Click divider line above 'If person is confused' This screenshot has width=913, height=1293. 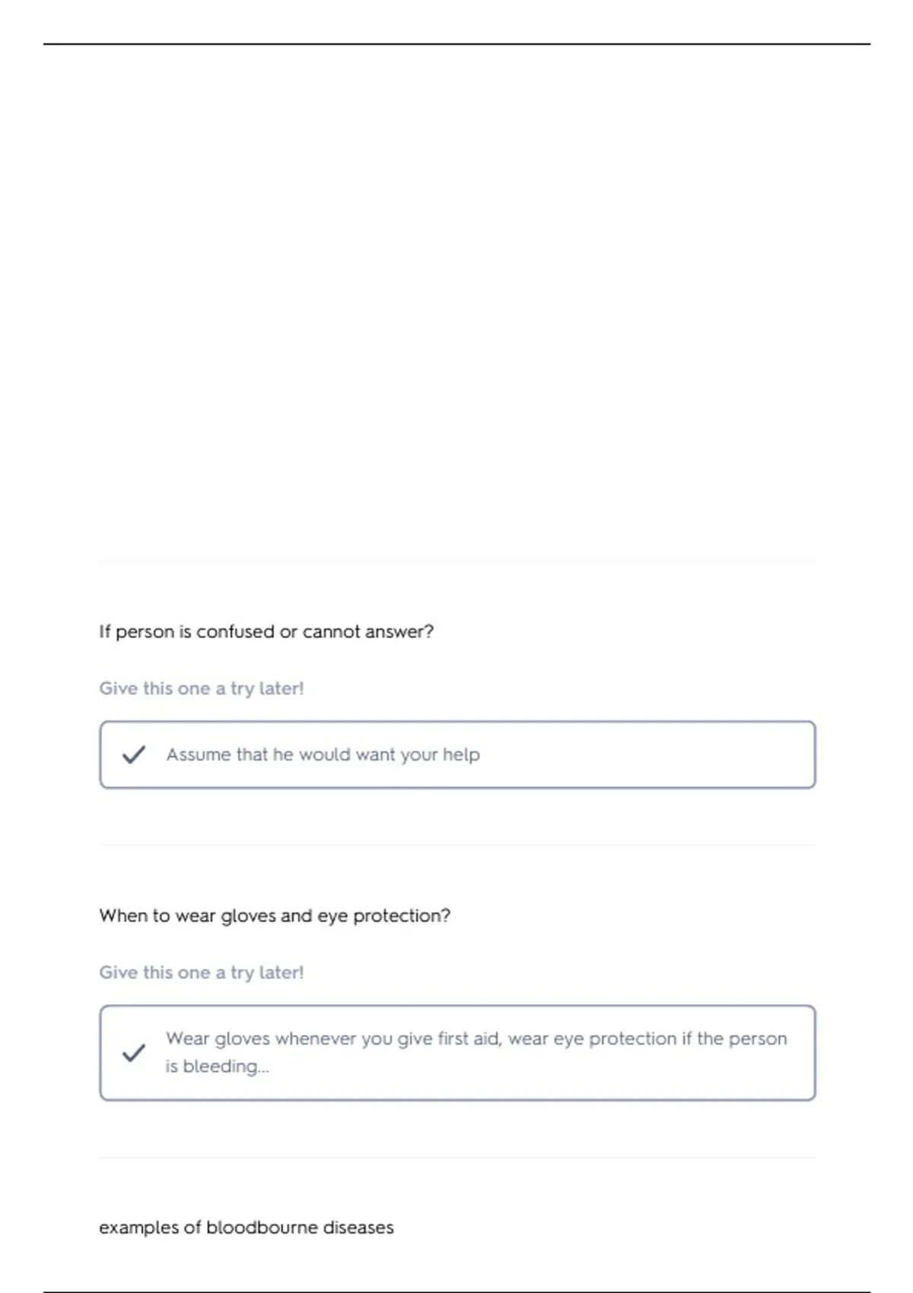(x=457, y=561)
